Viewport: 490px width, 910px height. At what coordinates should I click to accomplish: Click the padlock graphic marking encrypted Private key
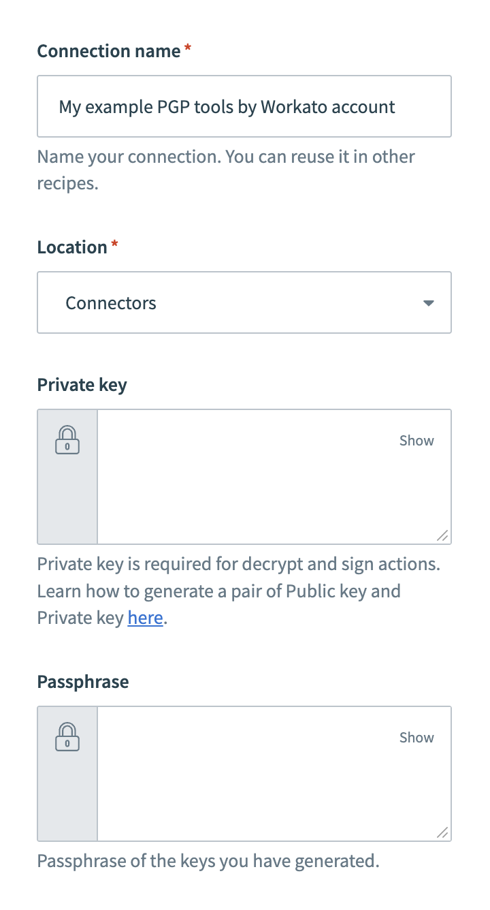coord(67,440)
